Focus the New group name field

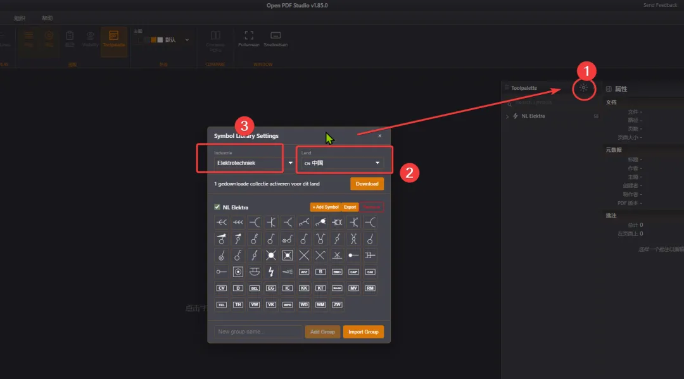258,332
